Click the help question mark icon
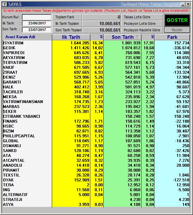Screen dimensions: 193x215 pyautogui.click(x=5, y=4)
